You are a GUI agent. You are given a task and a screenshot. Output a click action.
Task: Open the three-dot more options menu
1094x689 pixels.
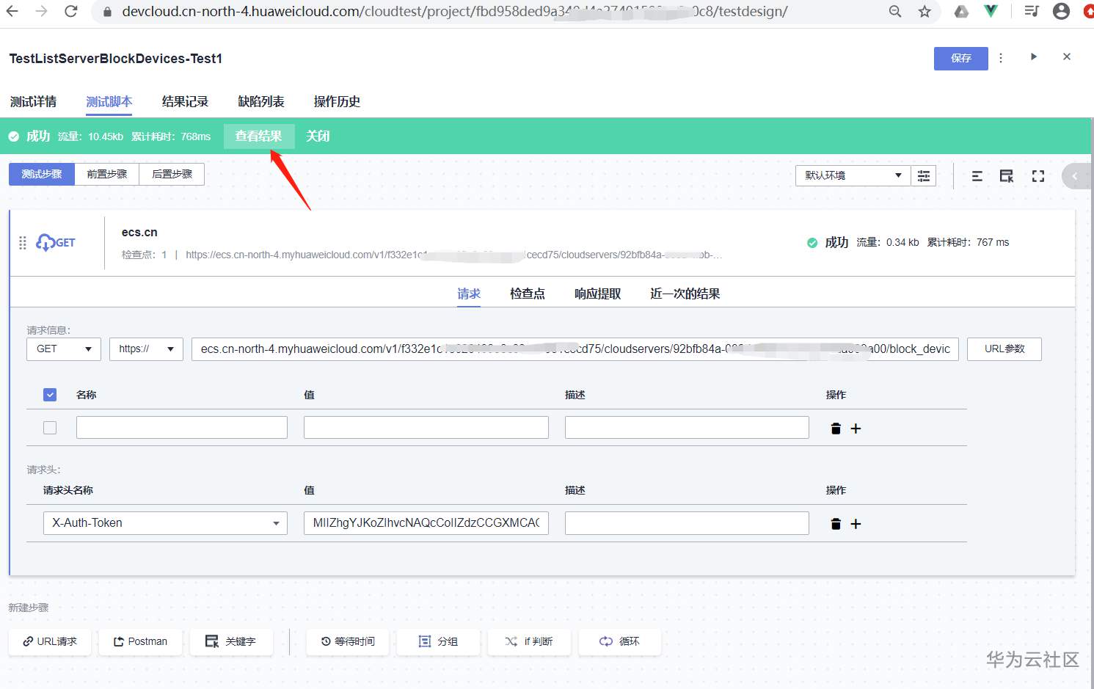click(1001, 58)
